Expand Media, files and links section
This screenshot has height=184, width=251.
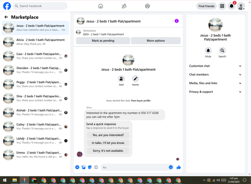pos(215,83)
